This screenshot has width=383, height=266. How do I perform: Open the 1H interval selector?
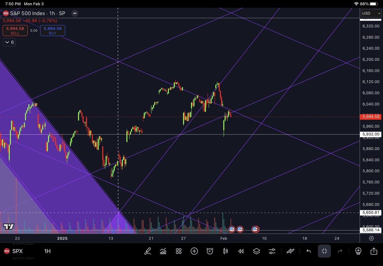coord(47,251)
